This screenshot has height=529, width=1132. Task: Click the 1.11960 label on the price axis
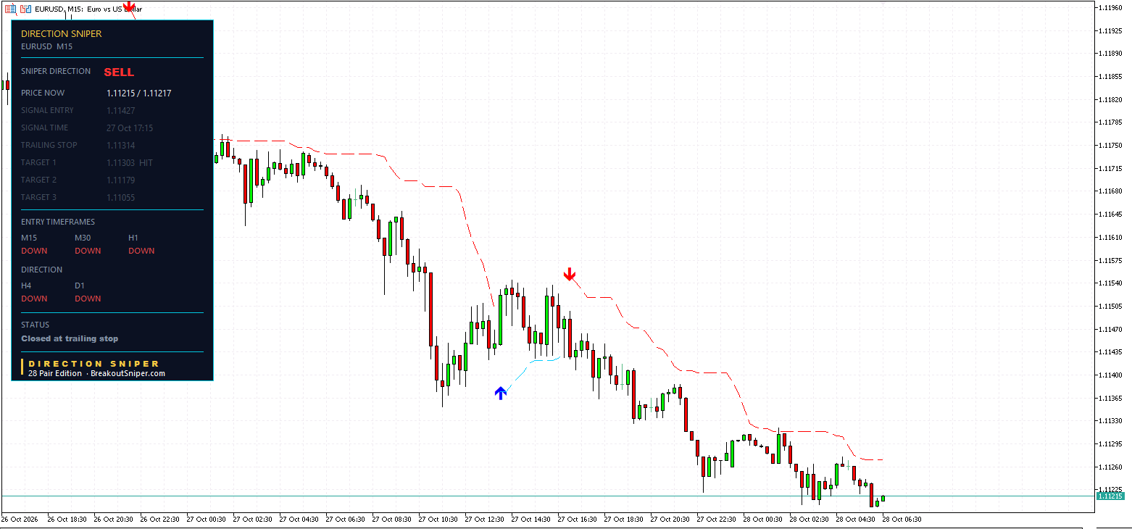tap(1111, 7)
